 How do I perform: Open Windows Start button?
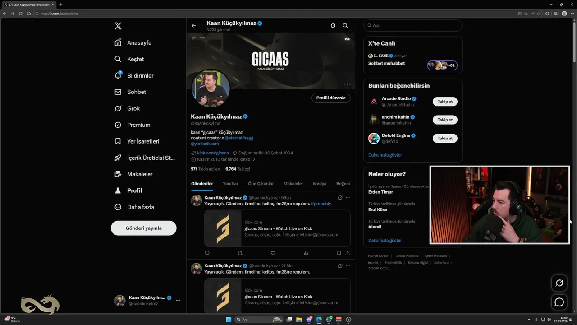[x=229, y=320]
